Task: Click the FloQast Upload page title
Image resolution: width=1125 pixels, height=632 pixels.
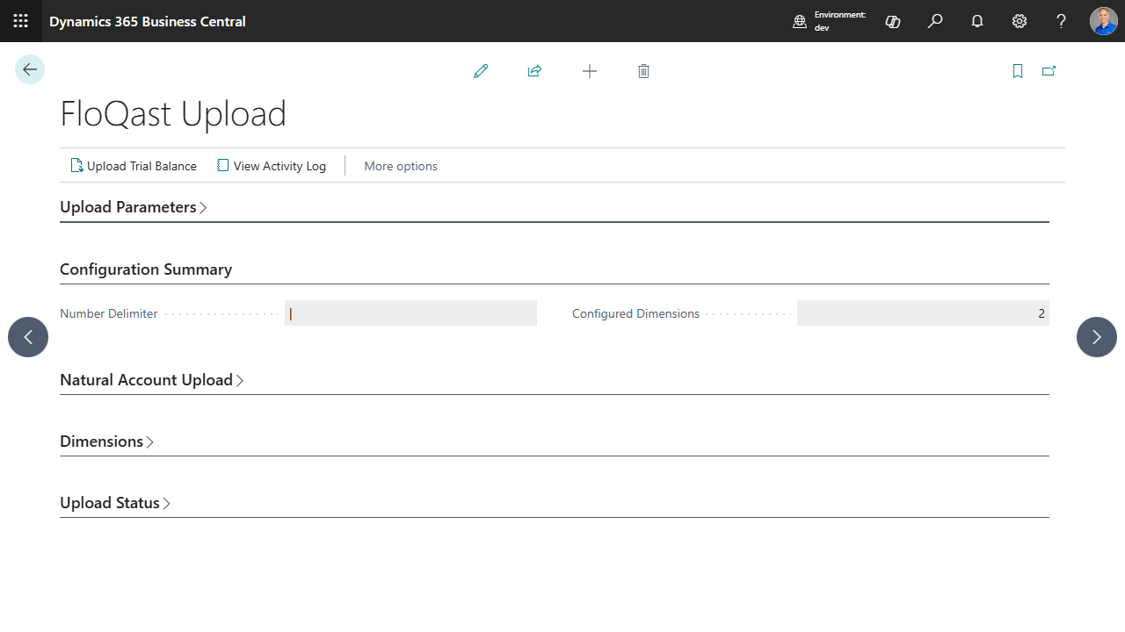Action: point(173,114)
